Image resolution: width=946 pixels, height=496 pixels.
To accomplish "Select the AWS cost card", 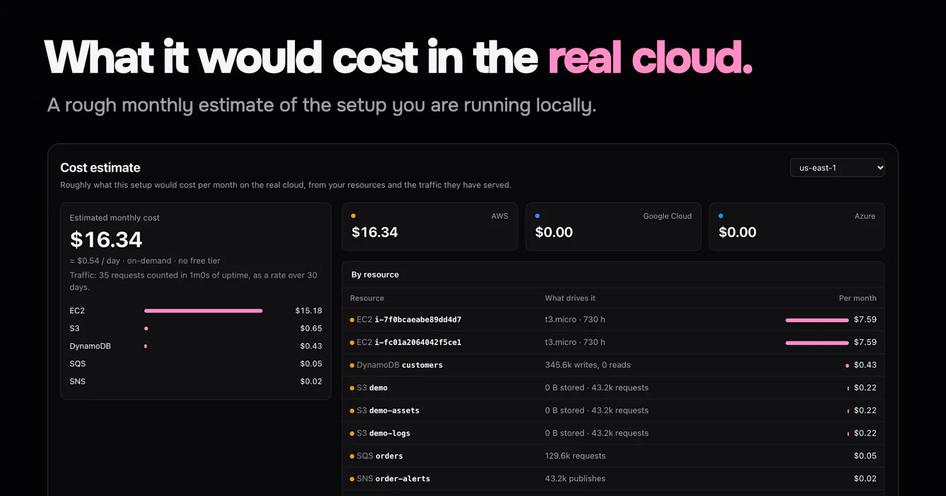I will (x=430, y=227).
